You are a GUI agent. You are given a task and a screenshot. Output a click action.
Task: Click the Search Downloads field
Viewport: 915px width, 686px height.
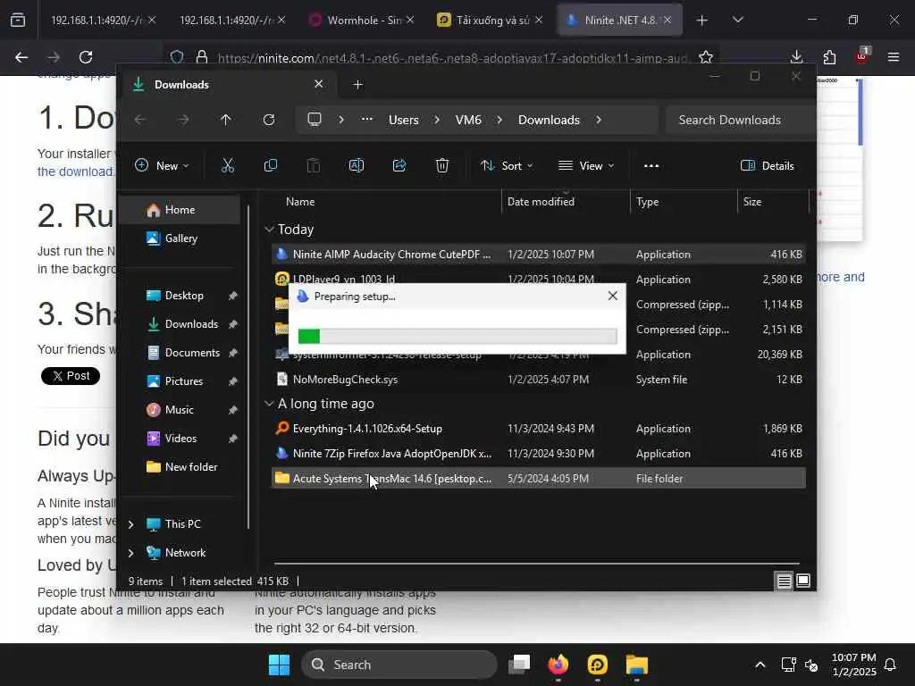pos(741,120)
